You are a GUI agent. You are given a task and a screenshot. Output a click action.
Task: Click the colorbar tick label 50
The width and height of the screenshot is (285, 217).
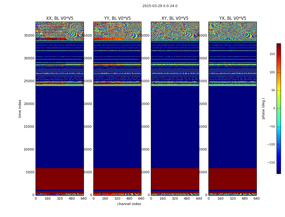coord(273,90)
